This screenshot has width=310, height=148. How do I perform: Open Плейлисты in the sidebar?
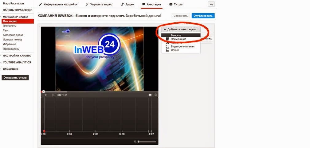click(x=10, y=26)
